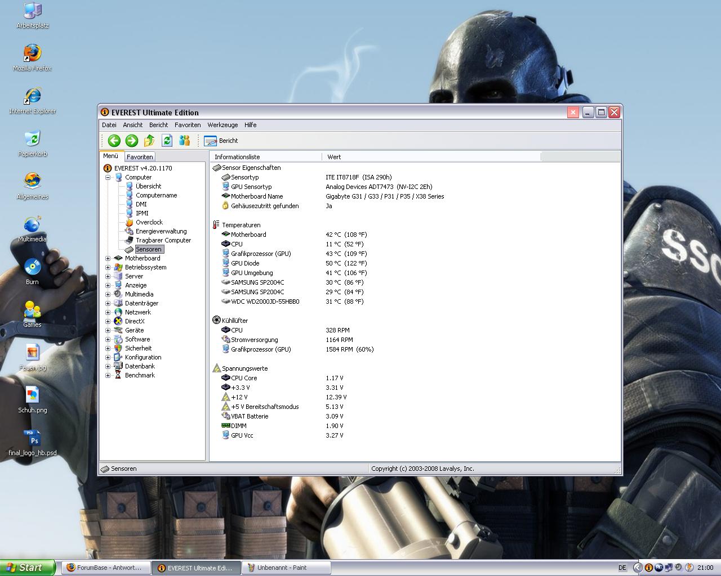Click the Windows Start button
This screenshot has width=721, height=576.
[x=27, y=568]
